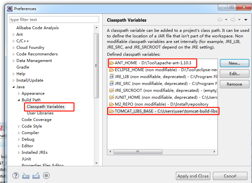Select Alibaba Code Analysis in tree
The image size is (252, 183).
(x=37, y=28)
